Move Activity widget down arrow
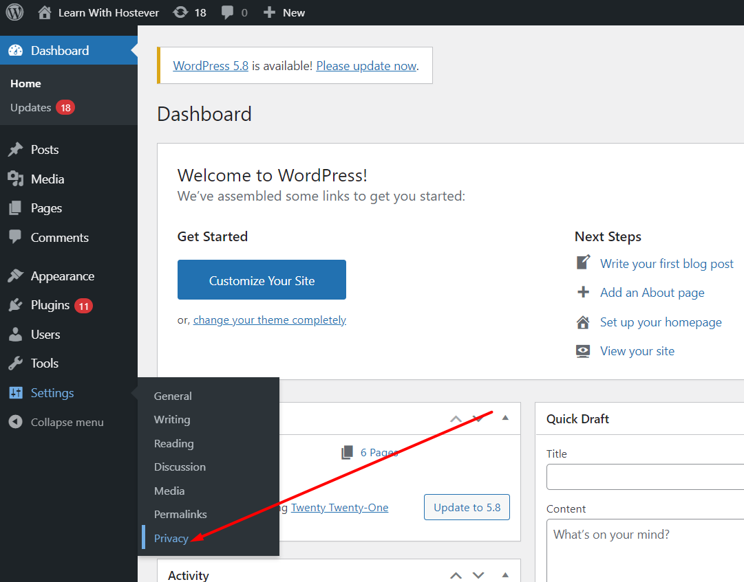This screenshot has height=582, width=744. (478, 575)
